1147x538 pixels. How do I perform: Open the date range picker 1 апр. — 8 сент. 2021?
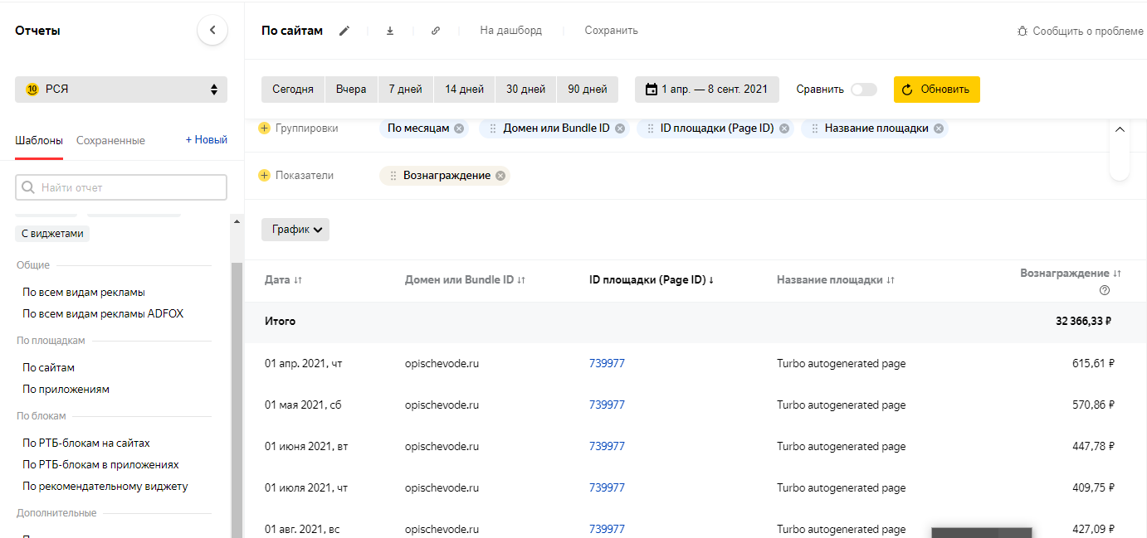(706, 90)
